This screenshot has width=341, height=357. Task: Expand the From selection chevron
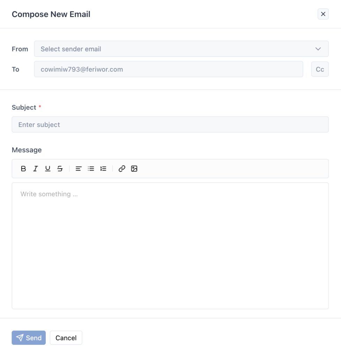click(318, 49)
